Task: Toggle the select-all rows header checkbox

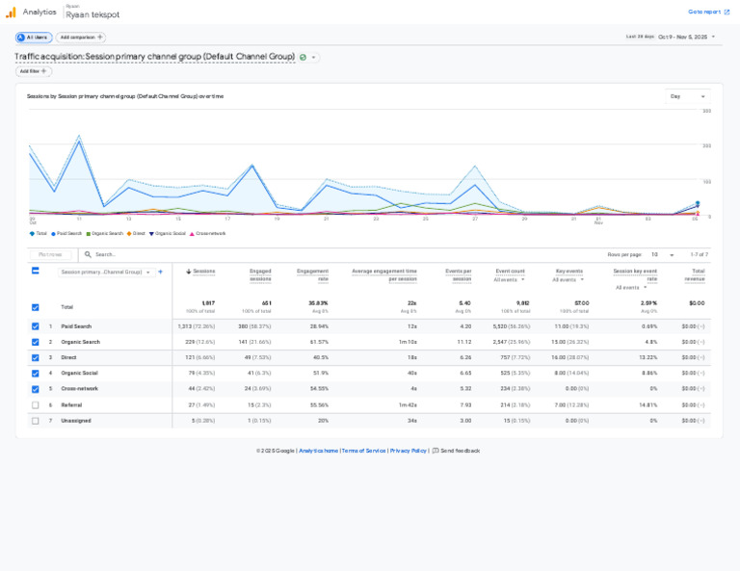Action: 35,271
